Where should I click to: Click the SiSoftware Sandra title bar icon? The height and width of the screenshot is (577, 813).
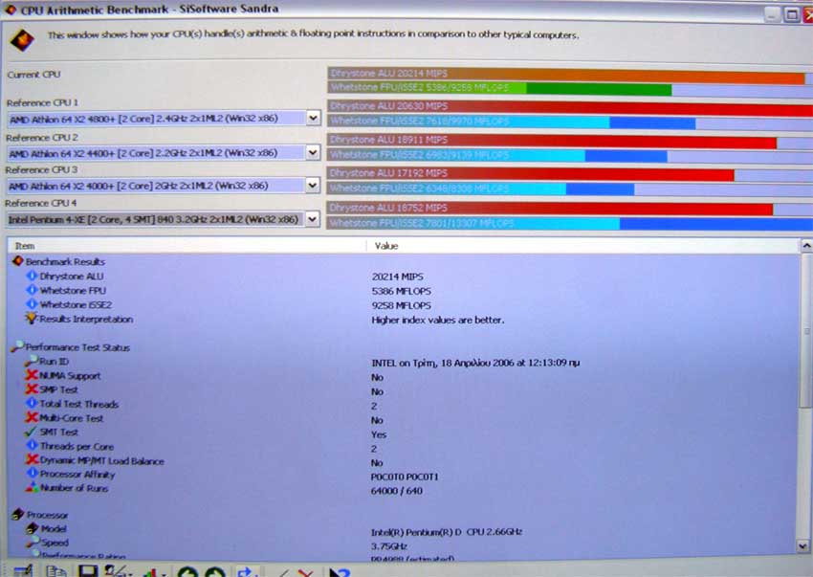pyautogui.click(x=11, y=9)
